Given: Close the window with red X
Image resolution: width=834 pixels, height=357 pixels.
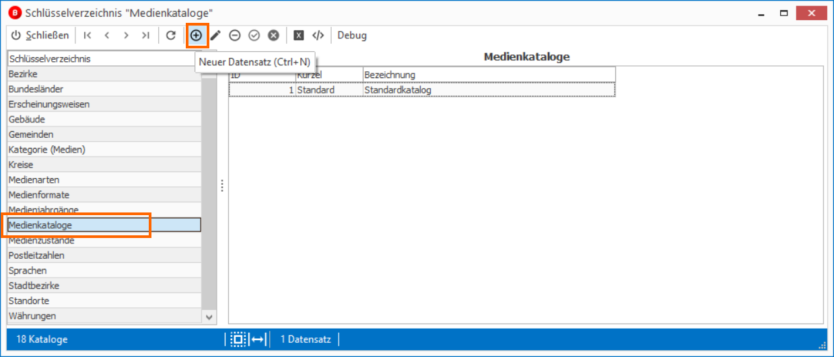Looking at the screenshot, I should (811, 13).
